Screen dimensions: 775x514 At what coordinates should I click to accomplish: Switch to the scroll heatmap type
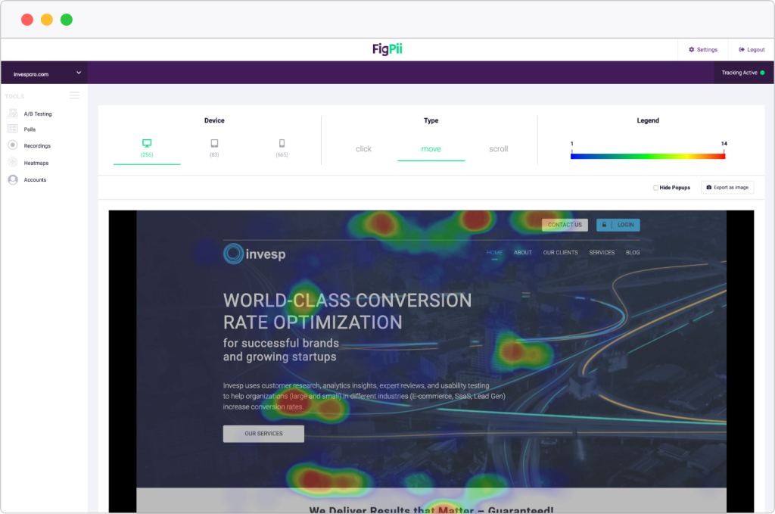[499, 149]
